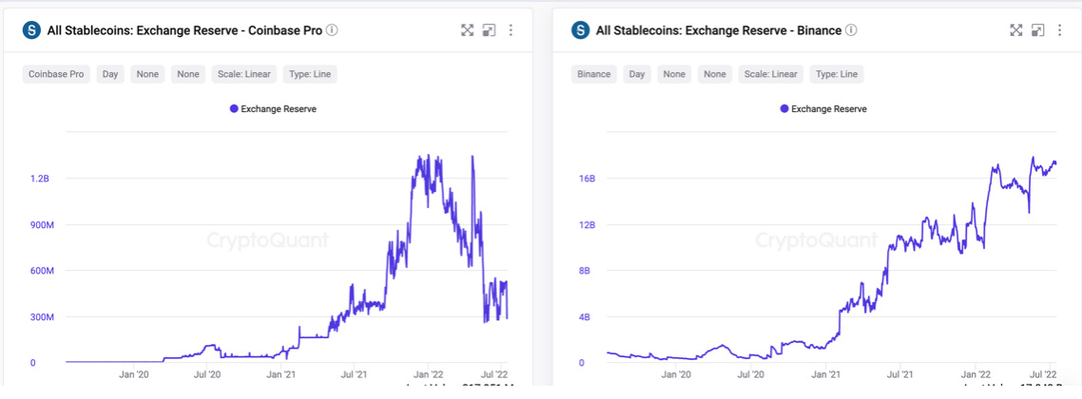Click the Coinbase Pro chart title text
Image resolution: width=1082 pixels, height=399 pixels.
[x=184, y=30]
